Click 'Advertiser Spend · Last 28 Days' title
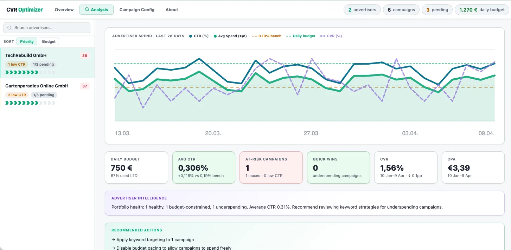The image size is (511, 250). tap(148, 36)
